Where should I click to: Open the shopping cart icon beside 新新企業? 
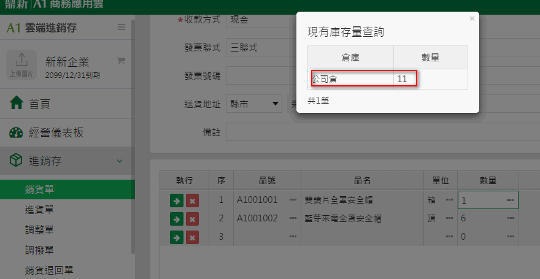pos(121,61)
